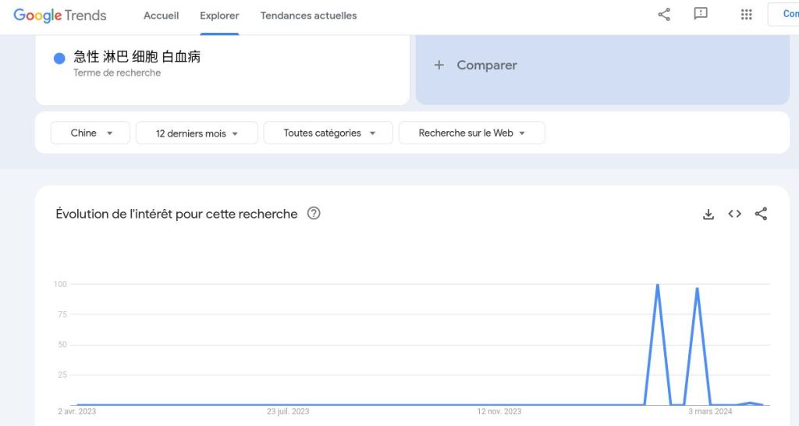
Task: Open the Google apps grid
Action: tap(746, 15)
